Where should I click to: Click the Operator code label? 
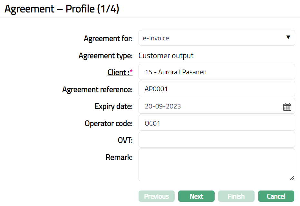tap(109, 123)
